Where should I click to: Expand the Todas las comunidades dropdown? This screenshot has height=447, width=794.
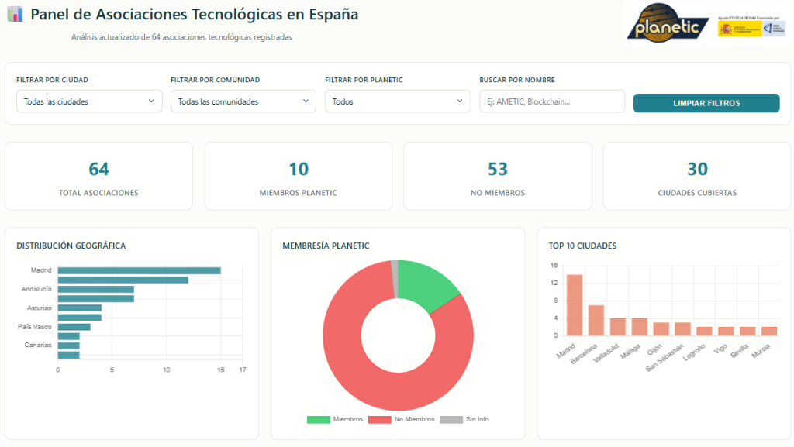(243, 101)
